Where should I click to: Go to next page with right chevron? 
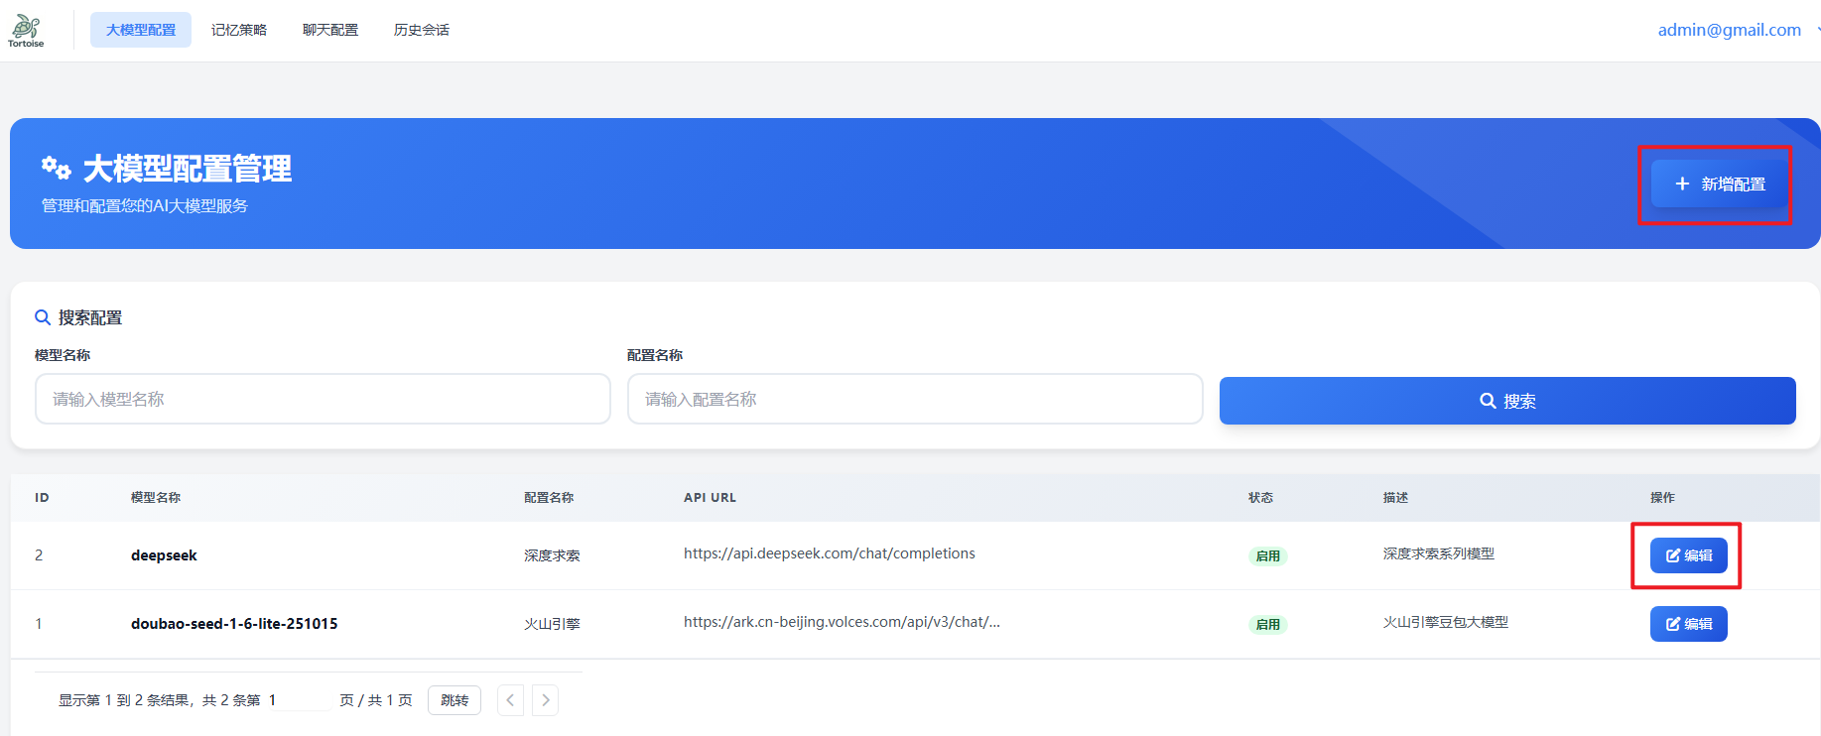545,700
